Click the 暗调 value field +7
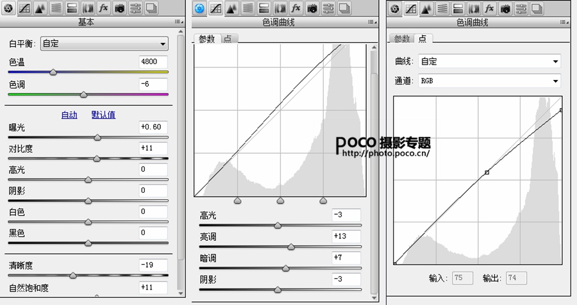The image size is (577, 305). (x=346, y=258)
